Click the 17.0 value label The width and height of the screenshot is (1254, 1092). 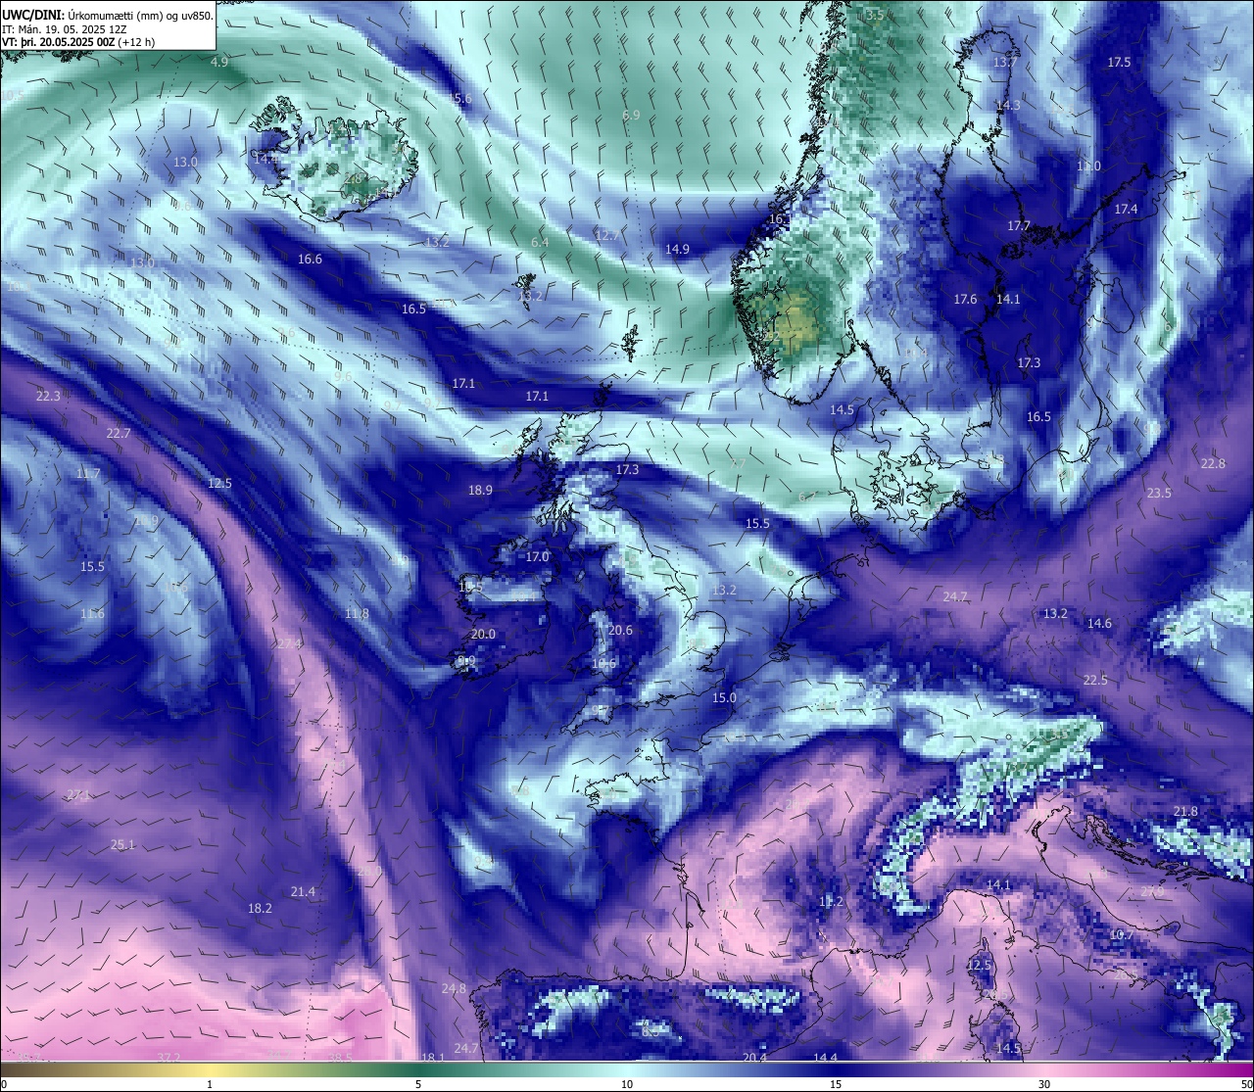pos(538,556)
